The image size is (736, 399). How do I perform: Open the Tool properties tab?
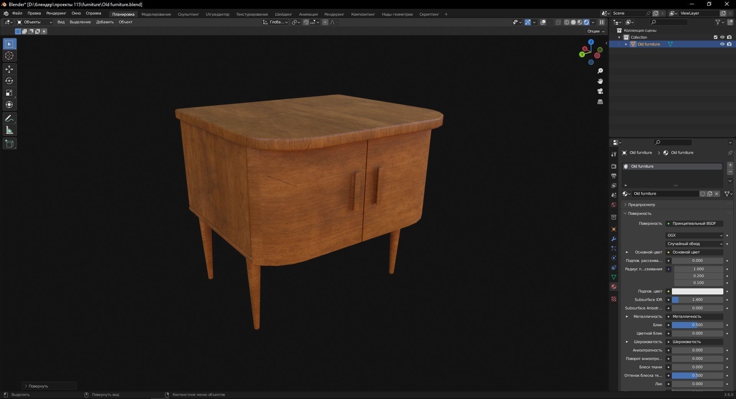click(614, 154)
